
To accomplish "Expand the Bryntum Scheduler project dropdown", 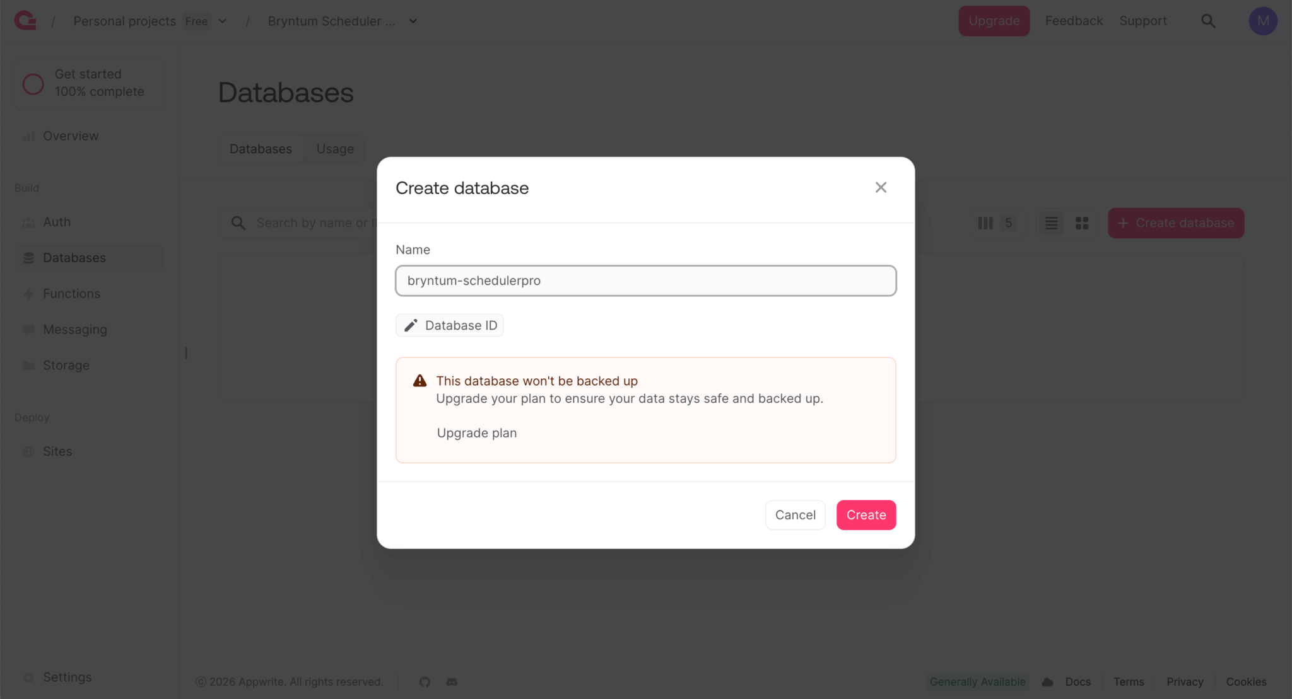I will click(413, 21).
